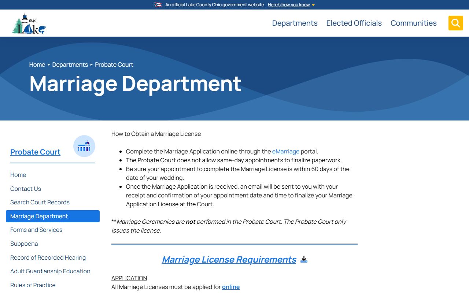
Task: Open the Communities menu
Action: coord(414,23)
